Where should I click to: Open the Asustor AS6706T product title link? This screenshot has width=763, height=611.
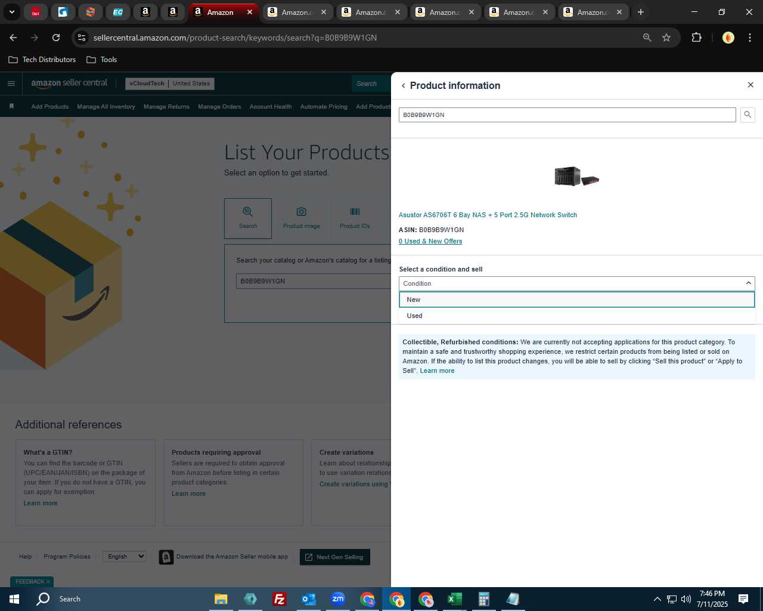click(x=488, y=215)
